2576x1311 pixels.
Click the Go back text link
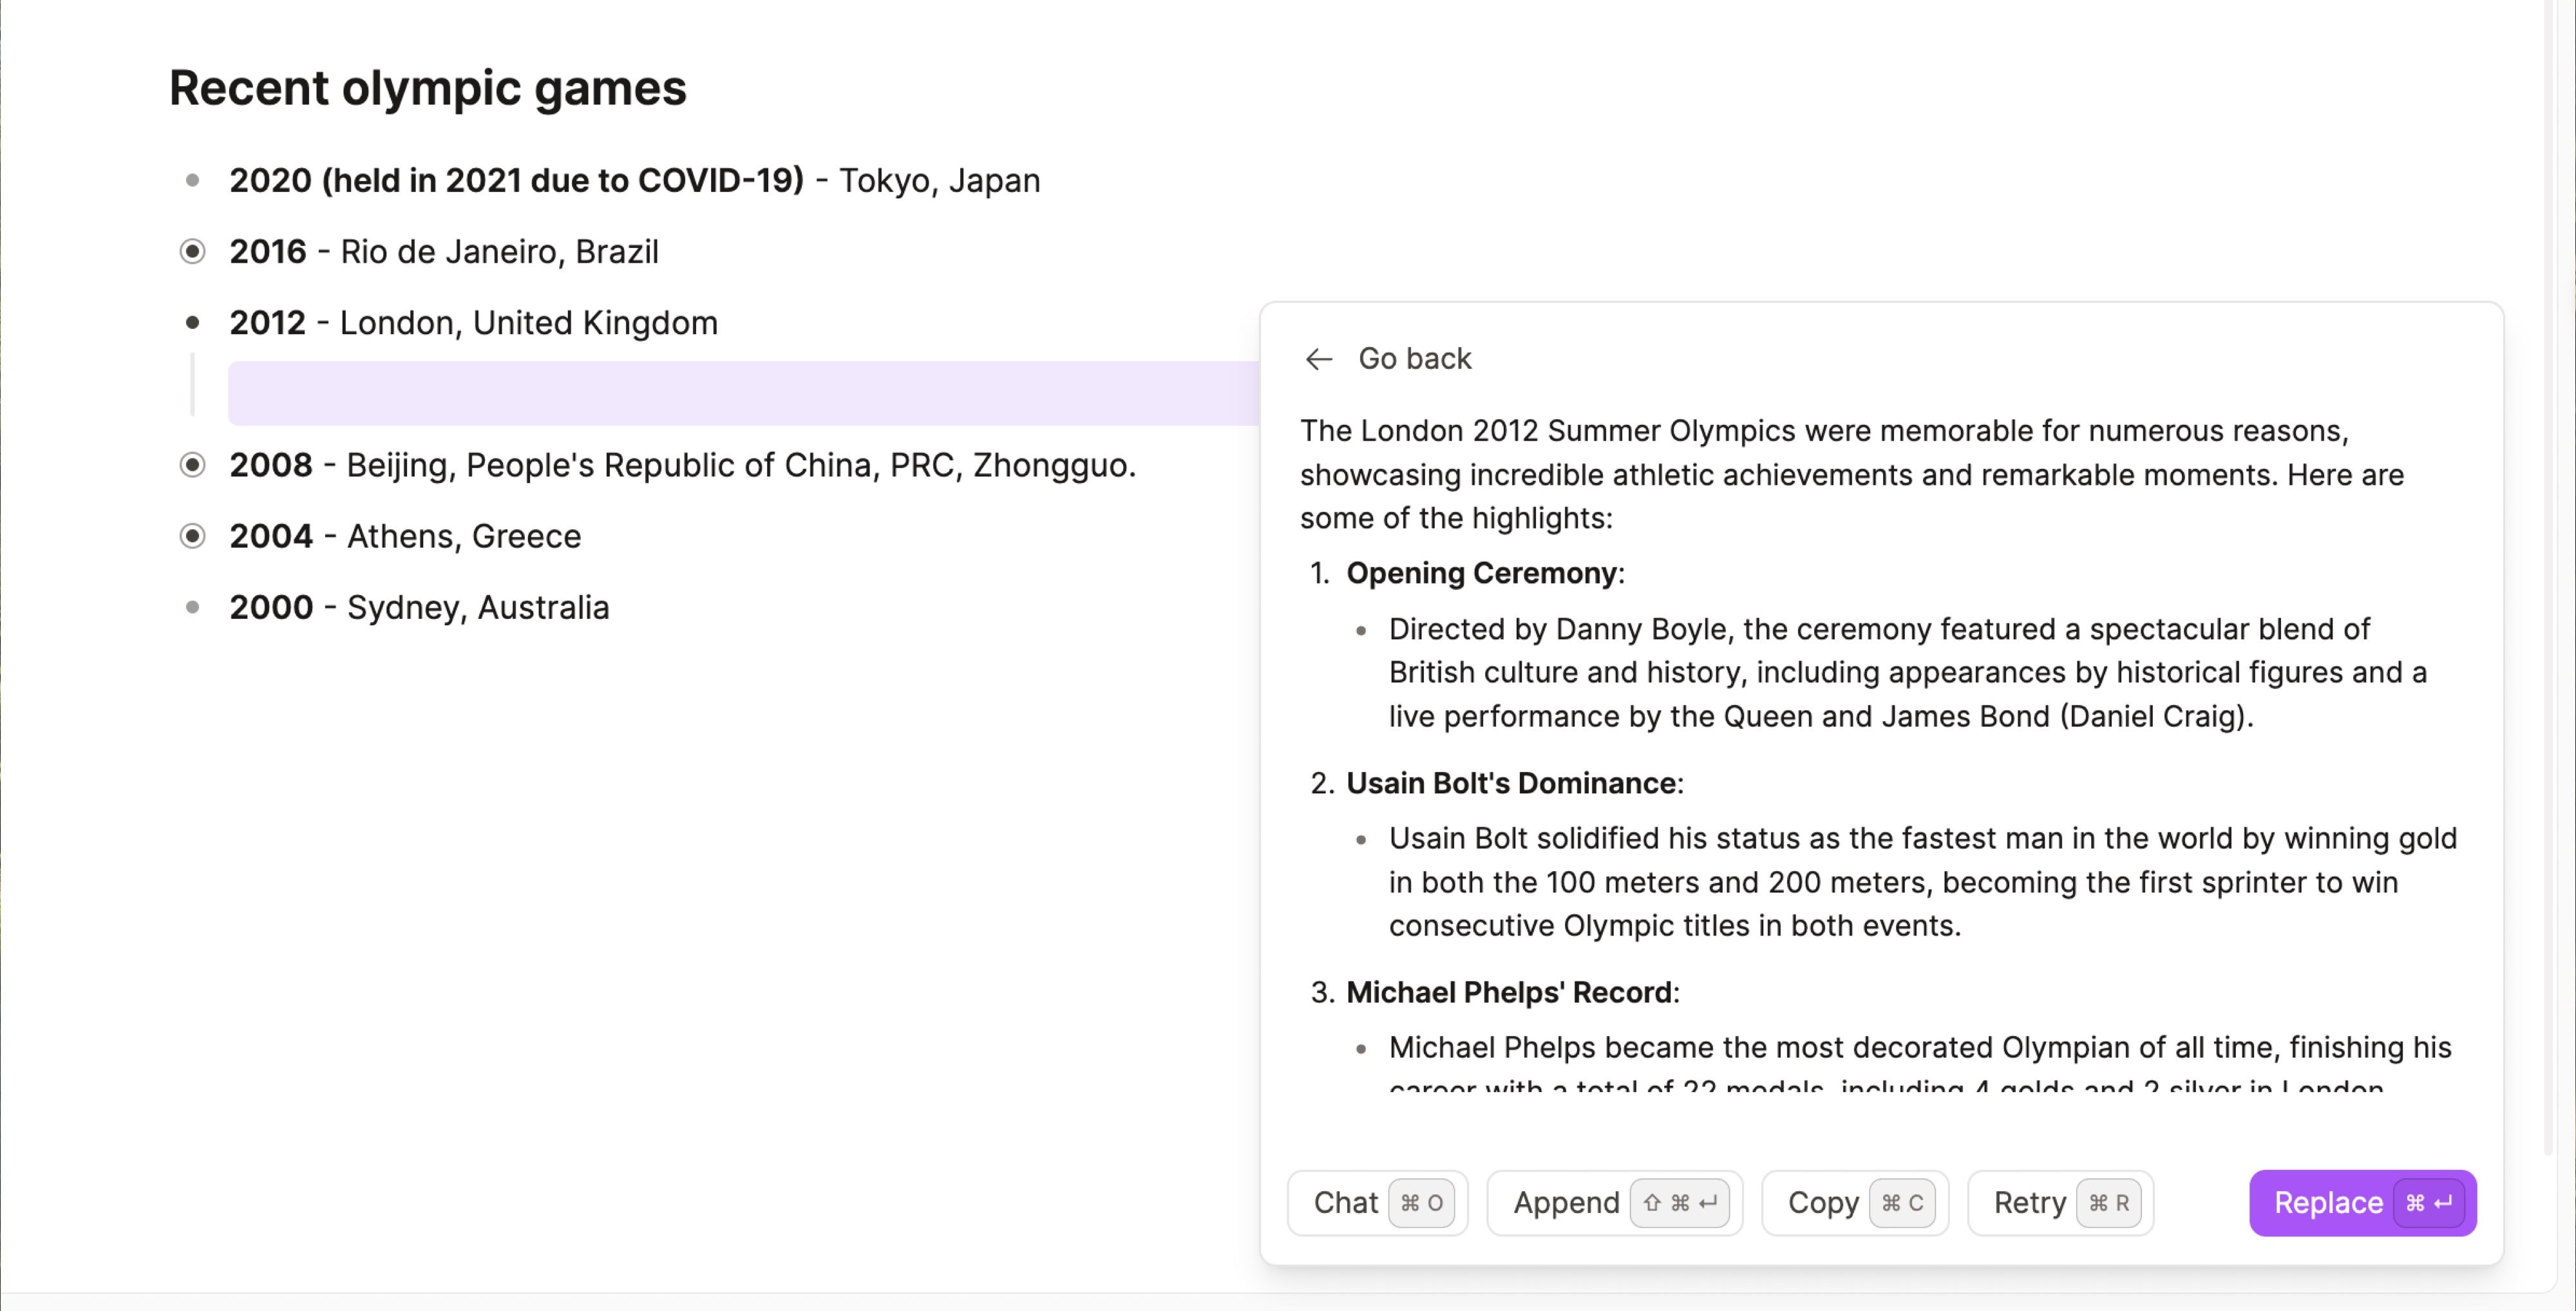point(1414,359)
